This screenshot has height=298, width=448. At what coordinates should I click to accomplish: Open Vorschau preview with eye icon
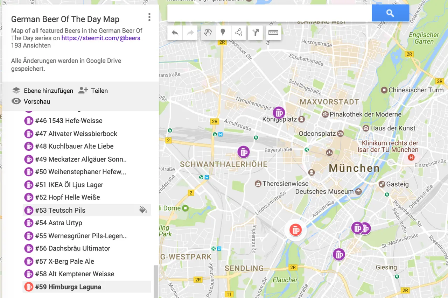point(31,101)
